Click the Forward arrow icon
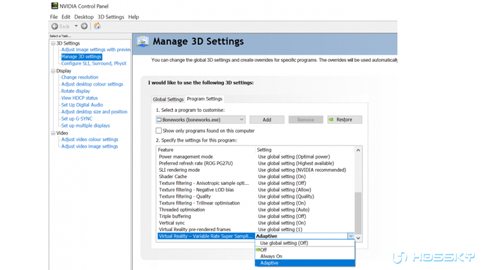 pos(84,26)
